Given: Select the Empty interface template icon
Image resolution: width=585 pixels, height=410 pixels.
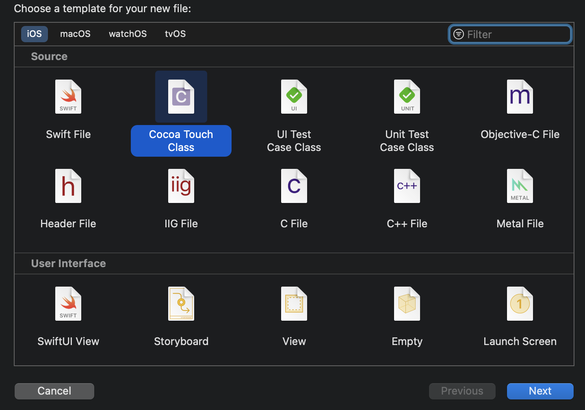Looking at the screenshot, I should click(x=407, y=304).
